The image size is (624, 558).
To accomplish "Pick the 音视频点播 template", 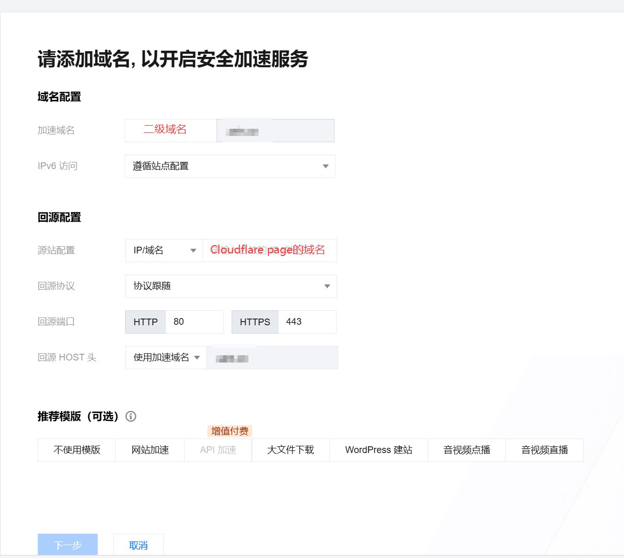I will tap(466, 450).
